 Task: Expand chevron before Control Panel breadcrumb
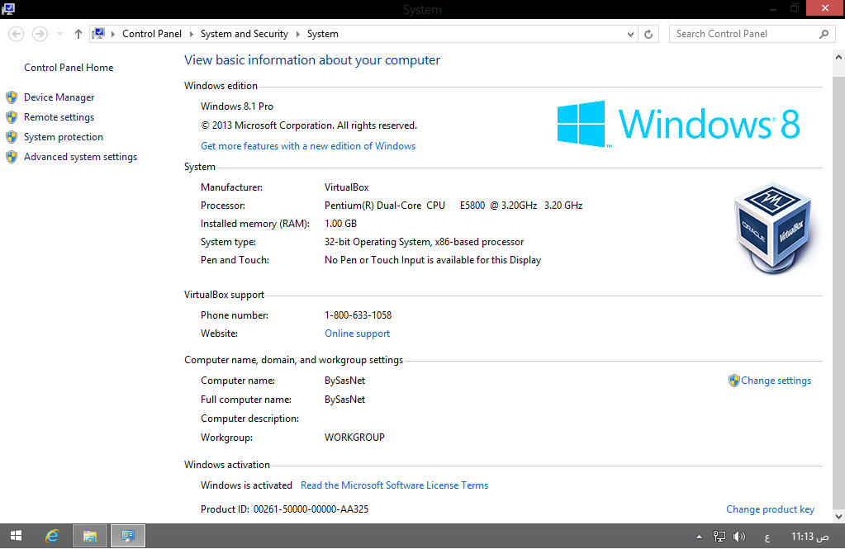113,34
